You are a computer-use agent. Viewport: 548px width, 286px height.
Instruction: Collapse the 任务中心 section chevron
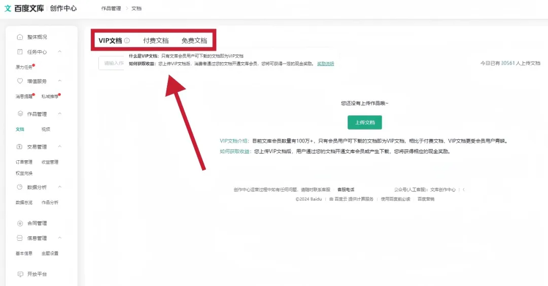point(60,52)
